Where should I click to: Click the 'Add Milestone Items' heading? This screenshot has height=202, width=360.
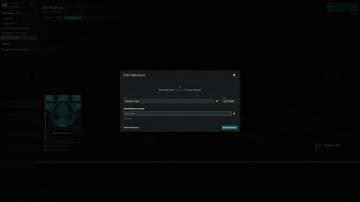click(134, 109)
